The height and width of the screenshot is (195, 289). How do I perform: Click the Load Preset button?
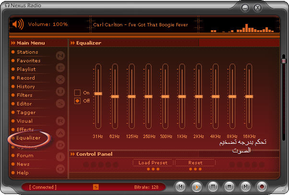tap(153, 163)
